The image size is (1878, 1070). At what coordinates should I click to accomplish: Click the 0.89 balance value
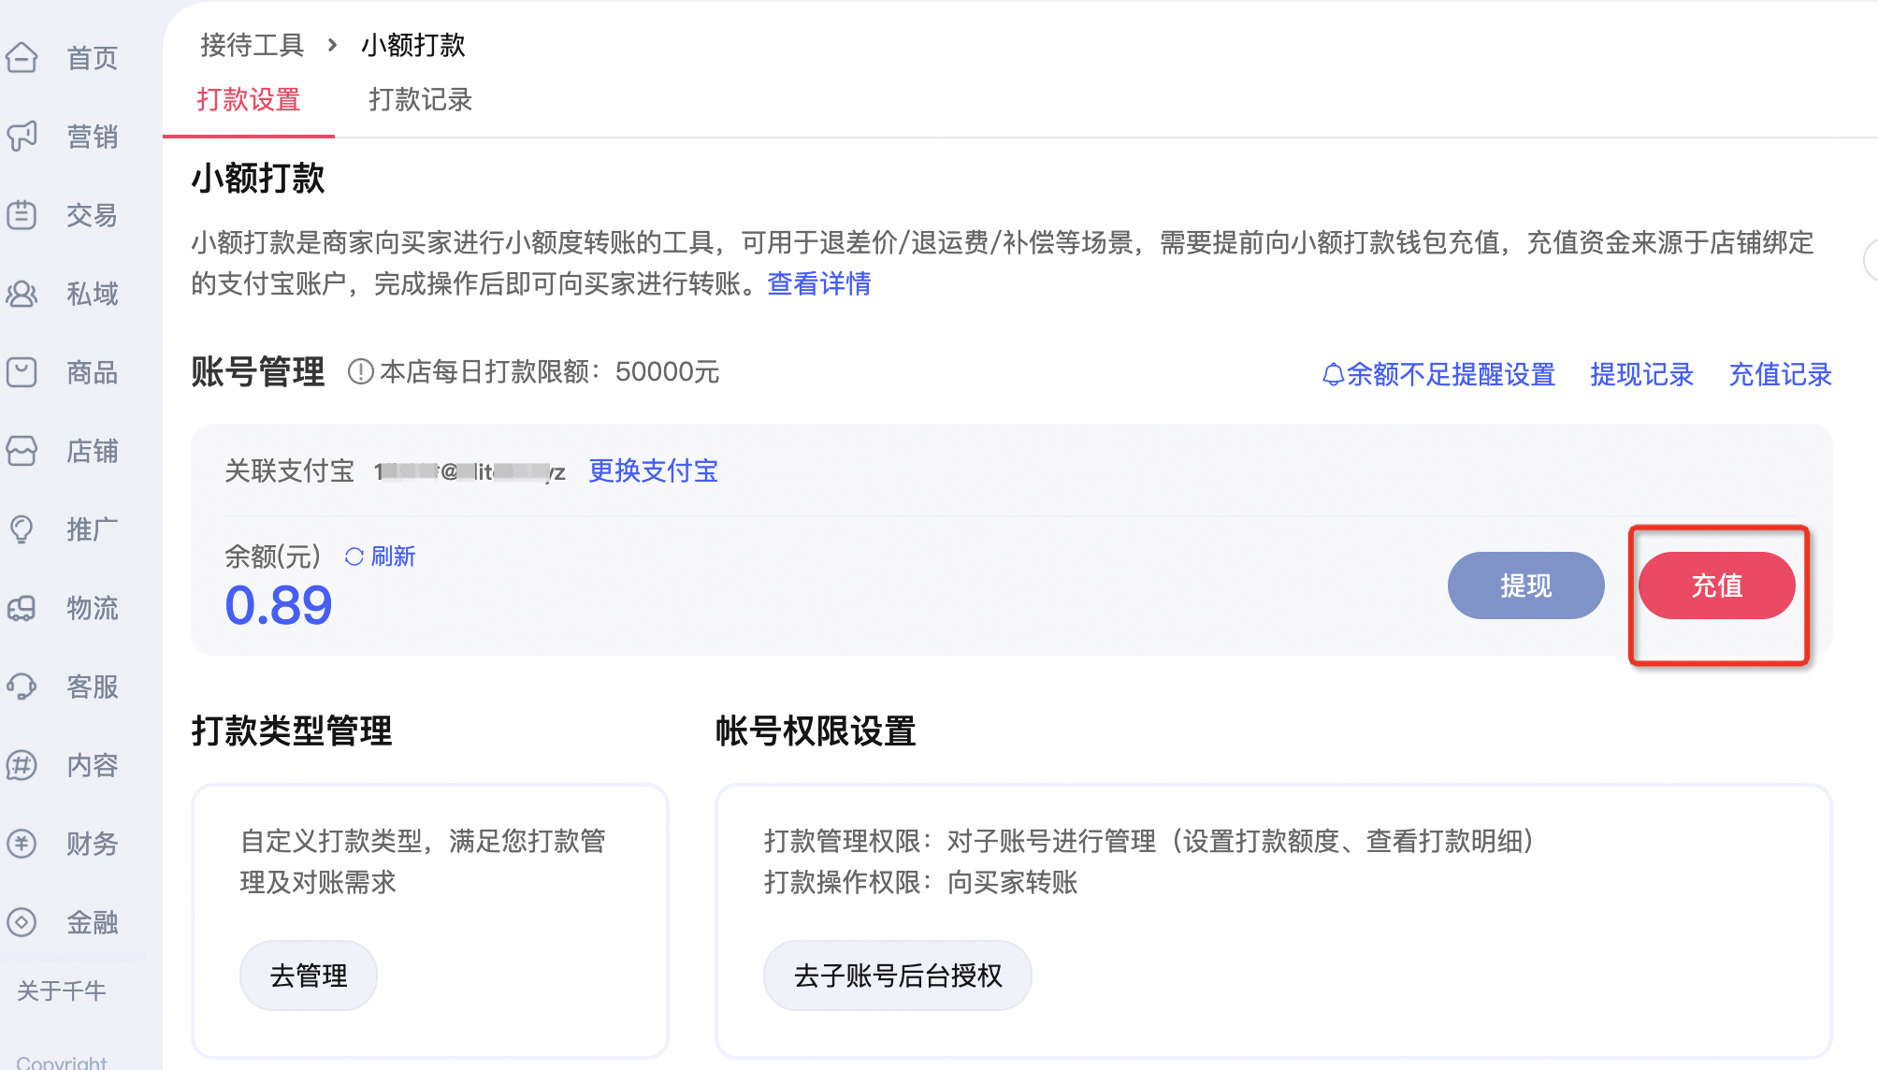click(279, 605)
